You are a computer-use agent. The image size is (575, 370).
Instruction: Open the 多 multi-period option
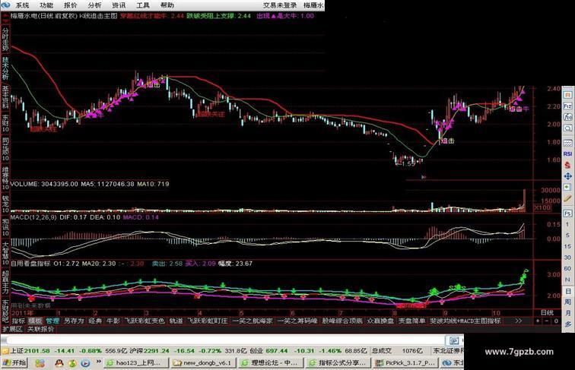coord(567,324)
